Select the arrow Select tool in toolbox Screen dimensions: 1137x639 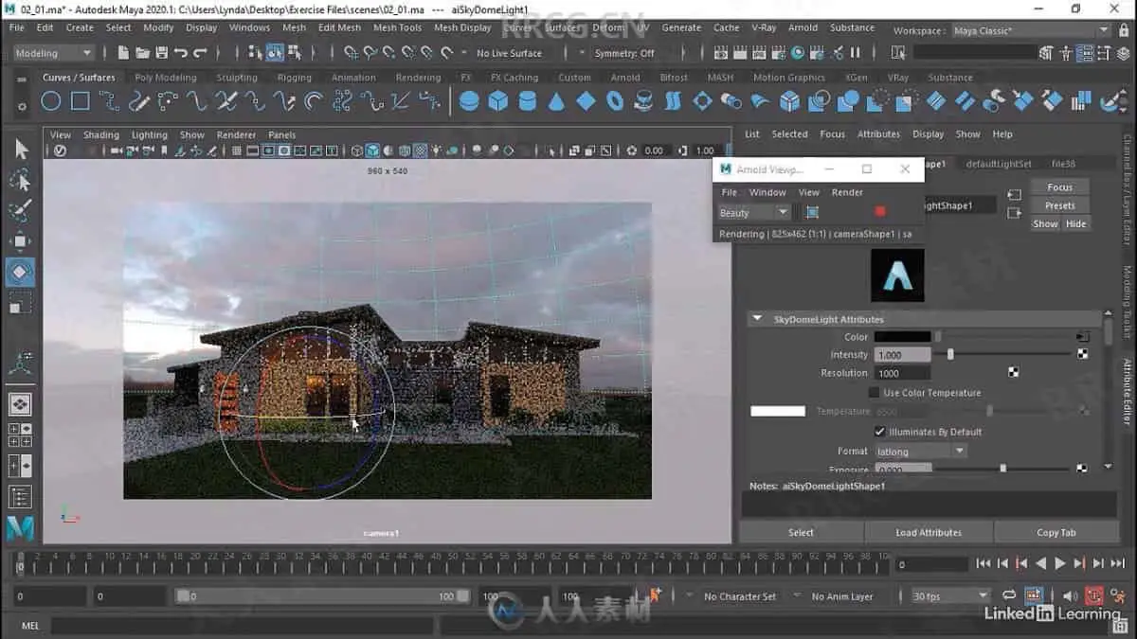pos(21,150)
